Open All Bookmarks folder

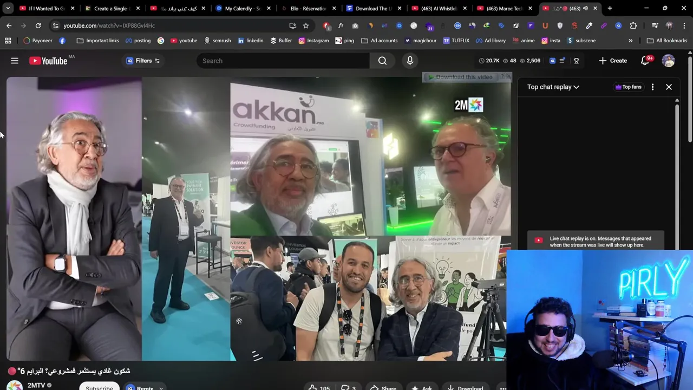coord(667,41)
